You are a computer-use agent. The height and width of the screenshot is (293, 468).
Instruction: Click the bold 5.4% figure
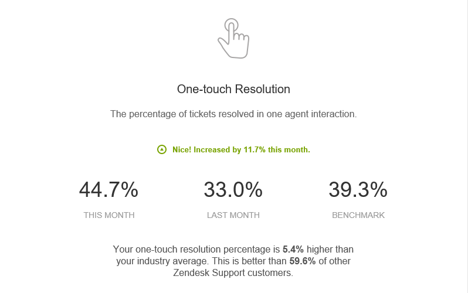(293, 249)
